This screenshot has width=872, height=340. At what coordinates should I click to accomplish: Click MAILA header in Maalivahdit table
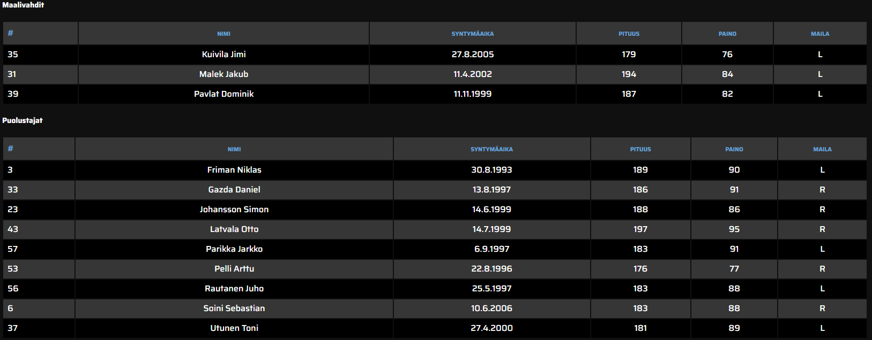(x=819, y=34)
